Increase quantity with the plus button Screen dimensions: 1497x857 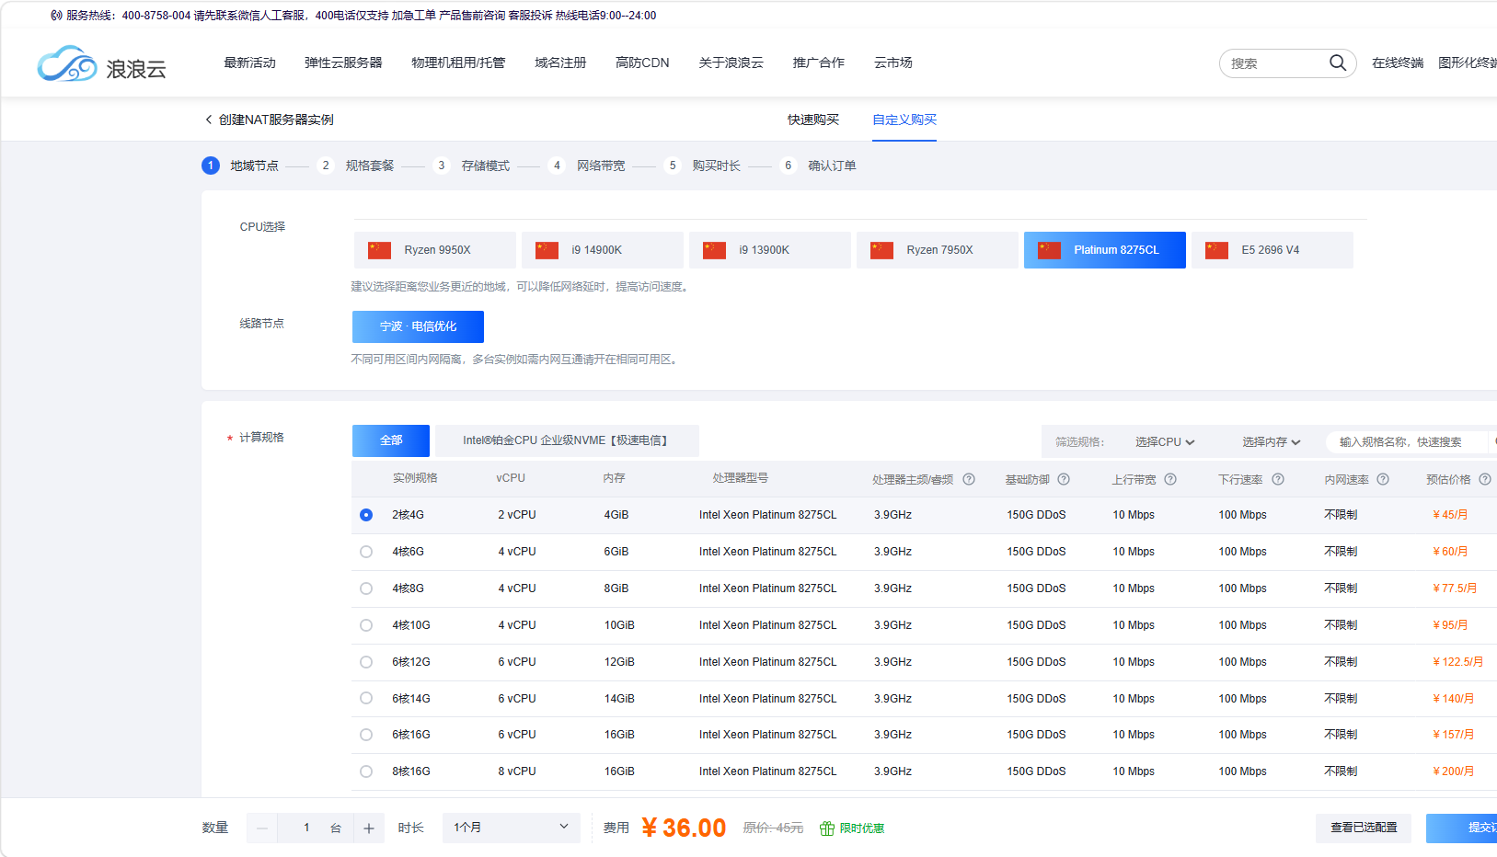pyautogui.click(x=369, y=828)
